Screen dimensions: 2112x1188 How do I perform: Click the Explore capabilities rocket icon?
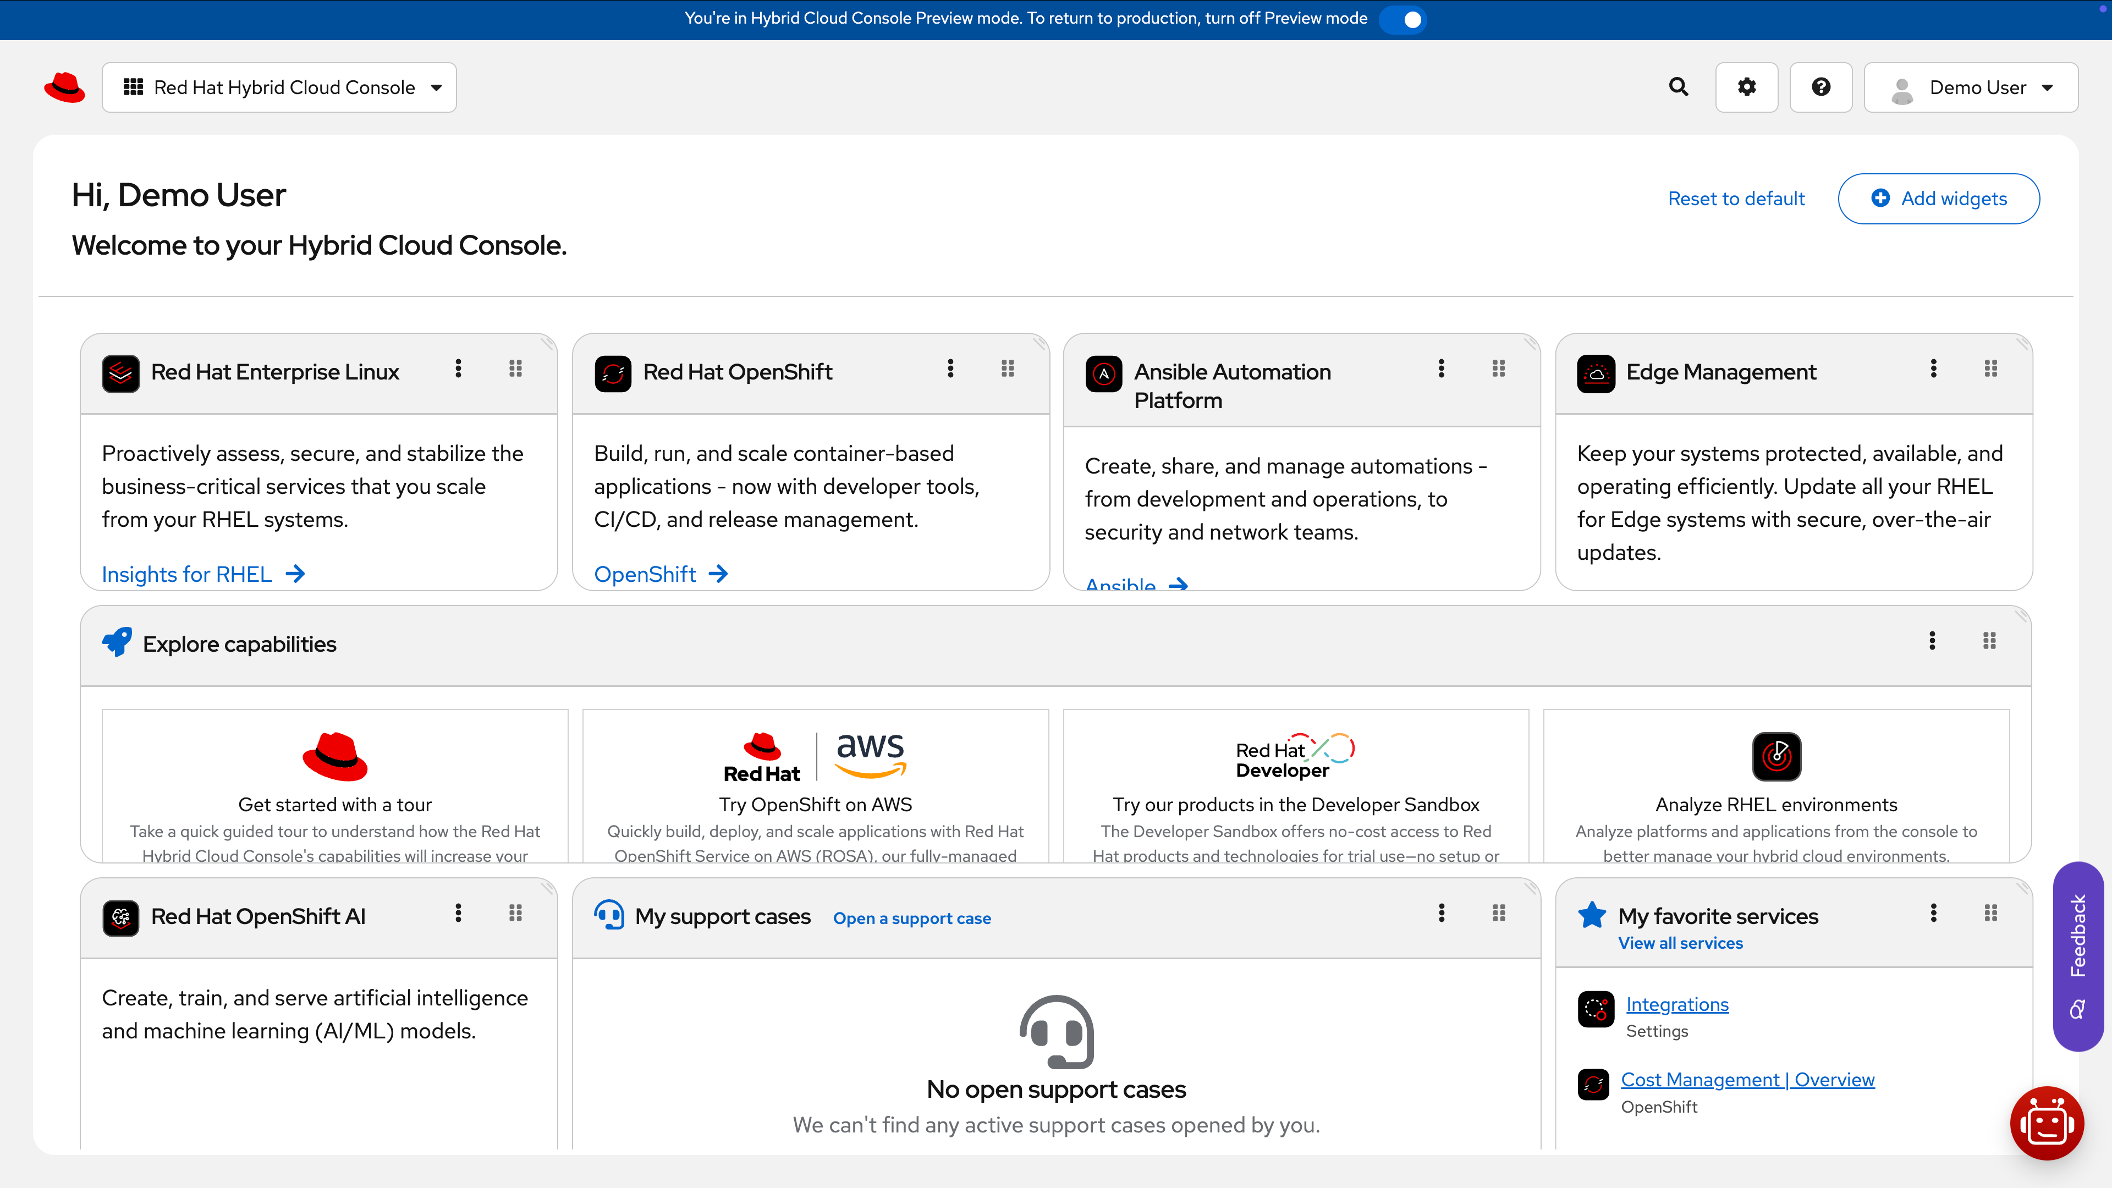(x=116, y=643)
